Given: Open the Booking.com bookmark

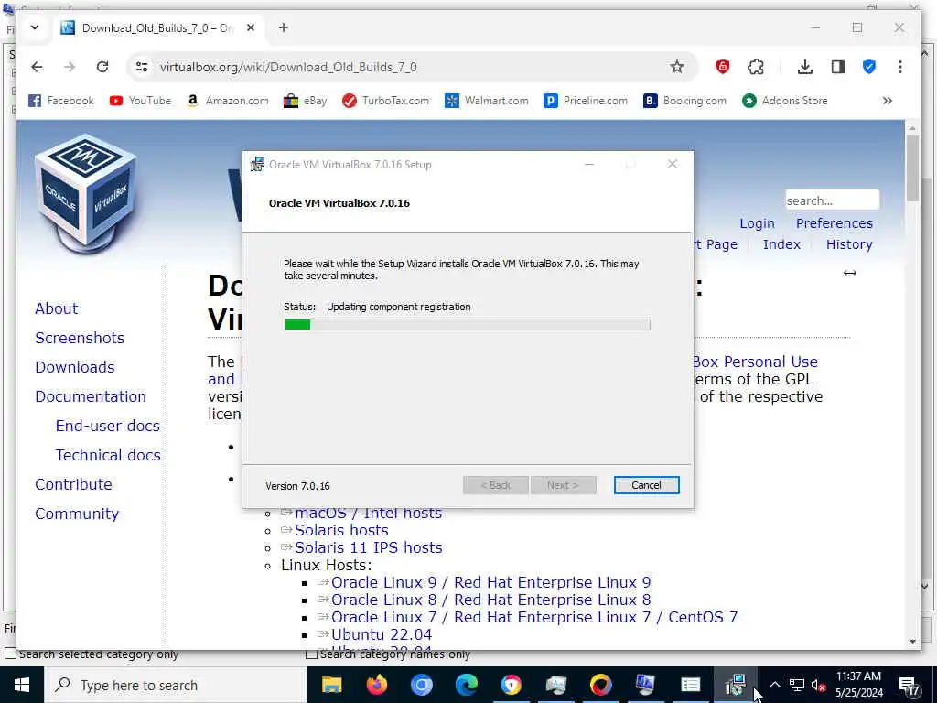Looking at the screenshot, I should (684, 101).
